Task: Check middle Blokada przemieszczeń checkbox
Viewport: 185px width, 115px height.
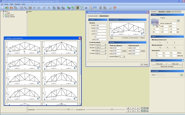Action: click(166, 42)
